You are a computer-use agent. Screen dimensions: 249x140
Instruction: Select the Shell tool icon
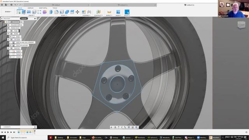point(61,12)
